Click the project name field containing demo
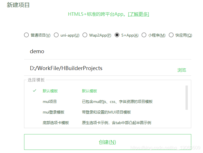 (x=108, y=51)
